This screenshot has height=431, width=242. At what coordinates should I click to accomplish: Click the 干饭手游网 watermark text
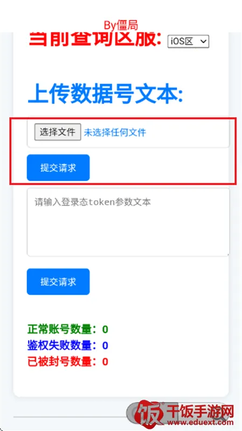pos(200,412)
